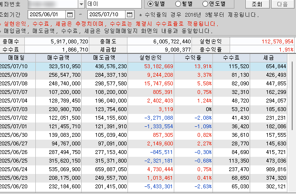Viewport: 296px width, 194px height.
Task: Click the end date field 2025/07/10
Action: (106, 15)
